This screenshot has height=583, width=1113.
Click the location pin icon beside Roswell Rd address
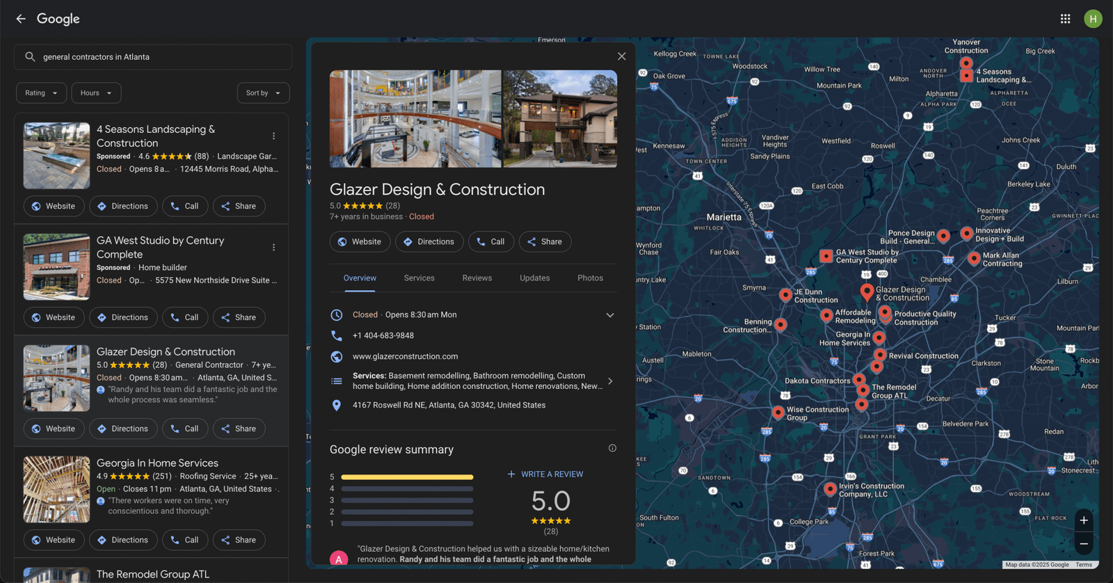point(337,405)
